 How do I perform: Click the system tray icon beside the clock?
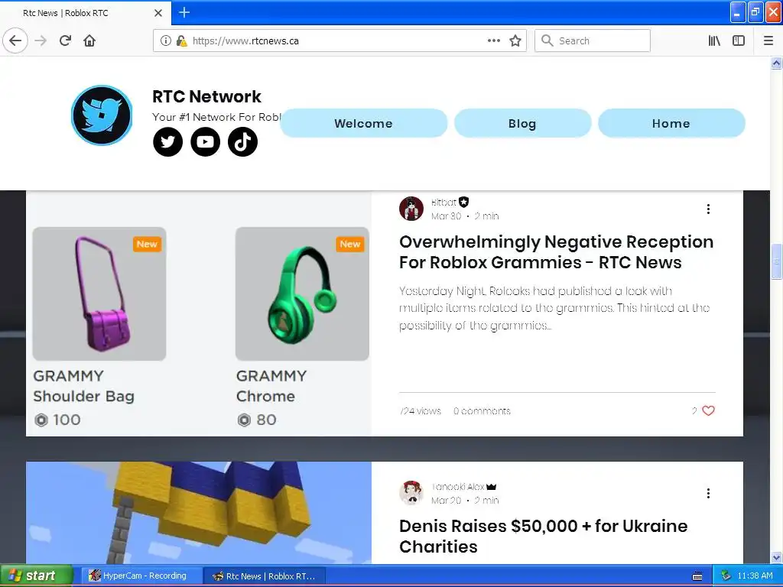(x=726, y=576)
